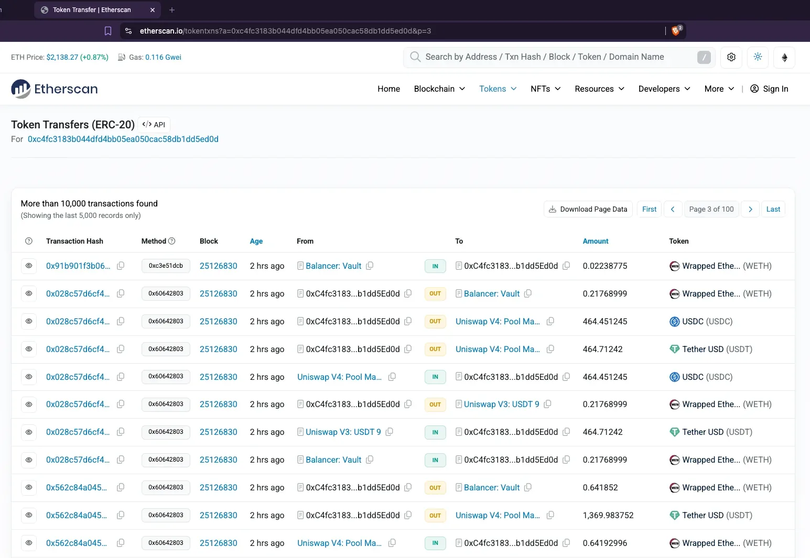The height and width of the screenshot is (558, 810).
Task: Open the Home page
Action: [388, 89]
